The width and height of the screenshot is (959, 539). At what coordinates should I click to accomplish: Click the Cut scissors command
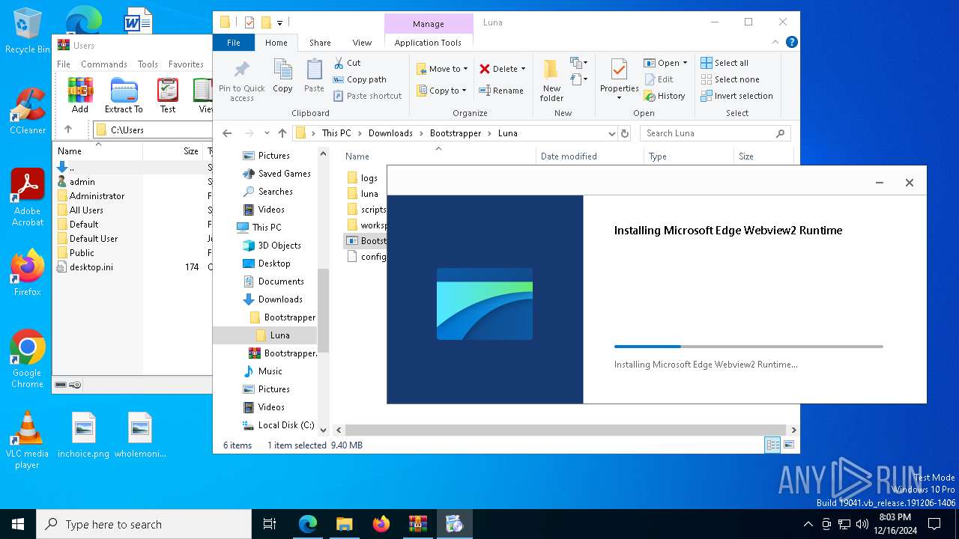point(347,63)
